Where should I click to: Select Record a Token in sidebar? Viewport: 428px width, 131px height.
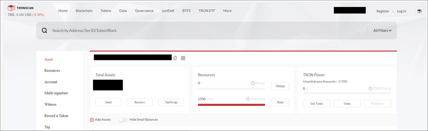[56, 116]
